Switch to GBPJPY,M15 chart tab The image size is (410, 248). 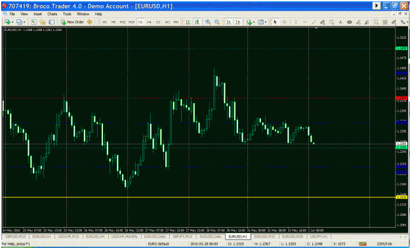point(183,236)
